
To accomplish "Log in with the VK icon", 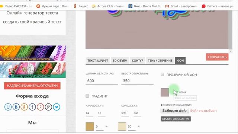I will [x=16, y=107].
